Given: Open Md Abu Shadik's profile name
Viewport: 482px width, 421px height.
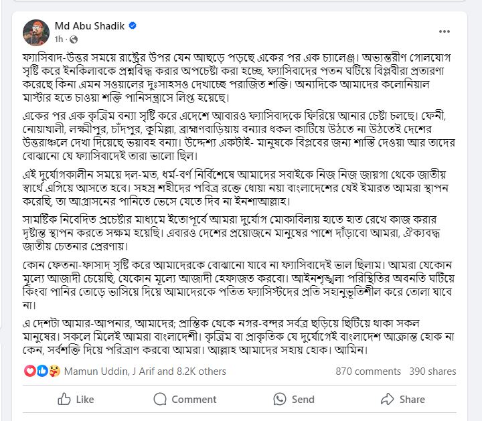Looking at the screenshot, I should click(90, 26).
